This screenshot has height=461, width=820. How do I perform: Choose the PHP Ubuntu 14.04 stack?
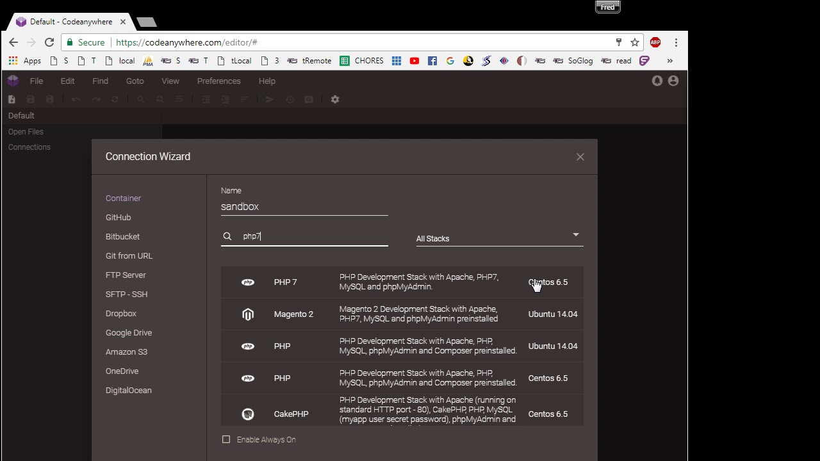(x=402, y=346)
